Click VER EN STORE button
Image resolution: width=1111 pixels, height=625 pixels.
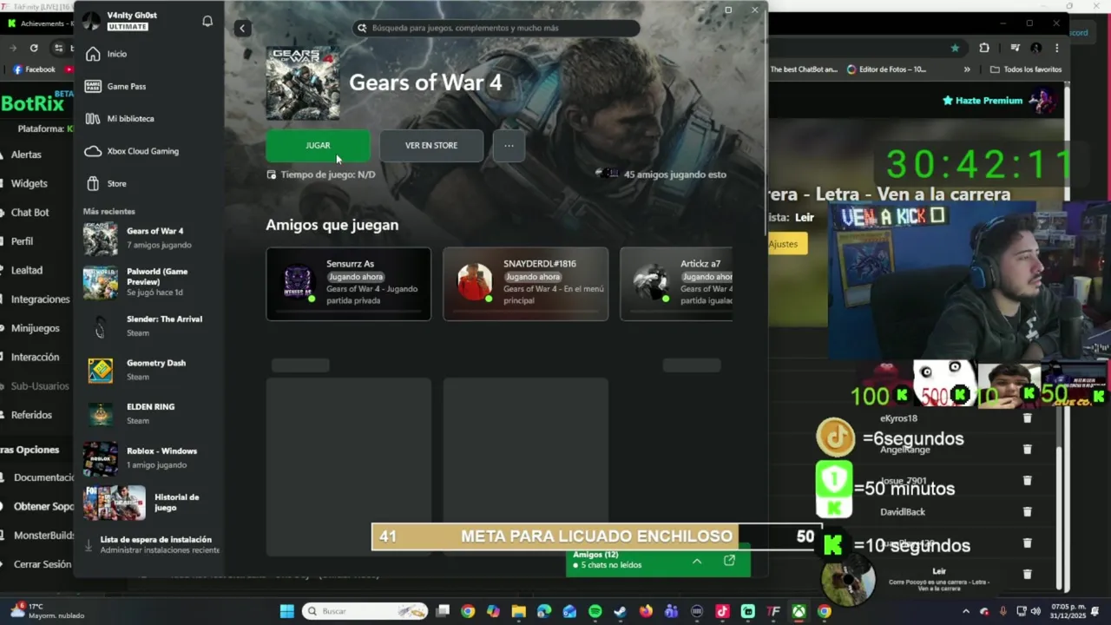(431, 145)
